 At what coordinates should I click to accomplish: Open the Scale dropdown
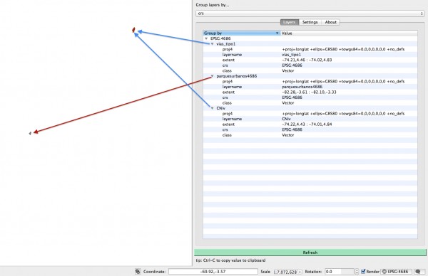click(x=288, y=272)
